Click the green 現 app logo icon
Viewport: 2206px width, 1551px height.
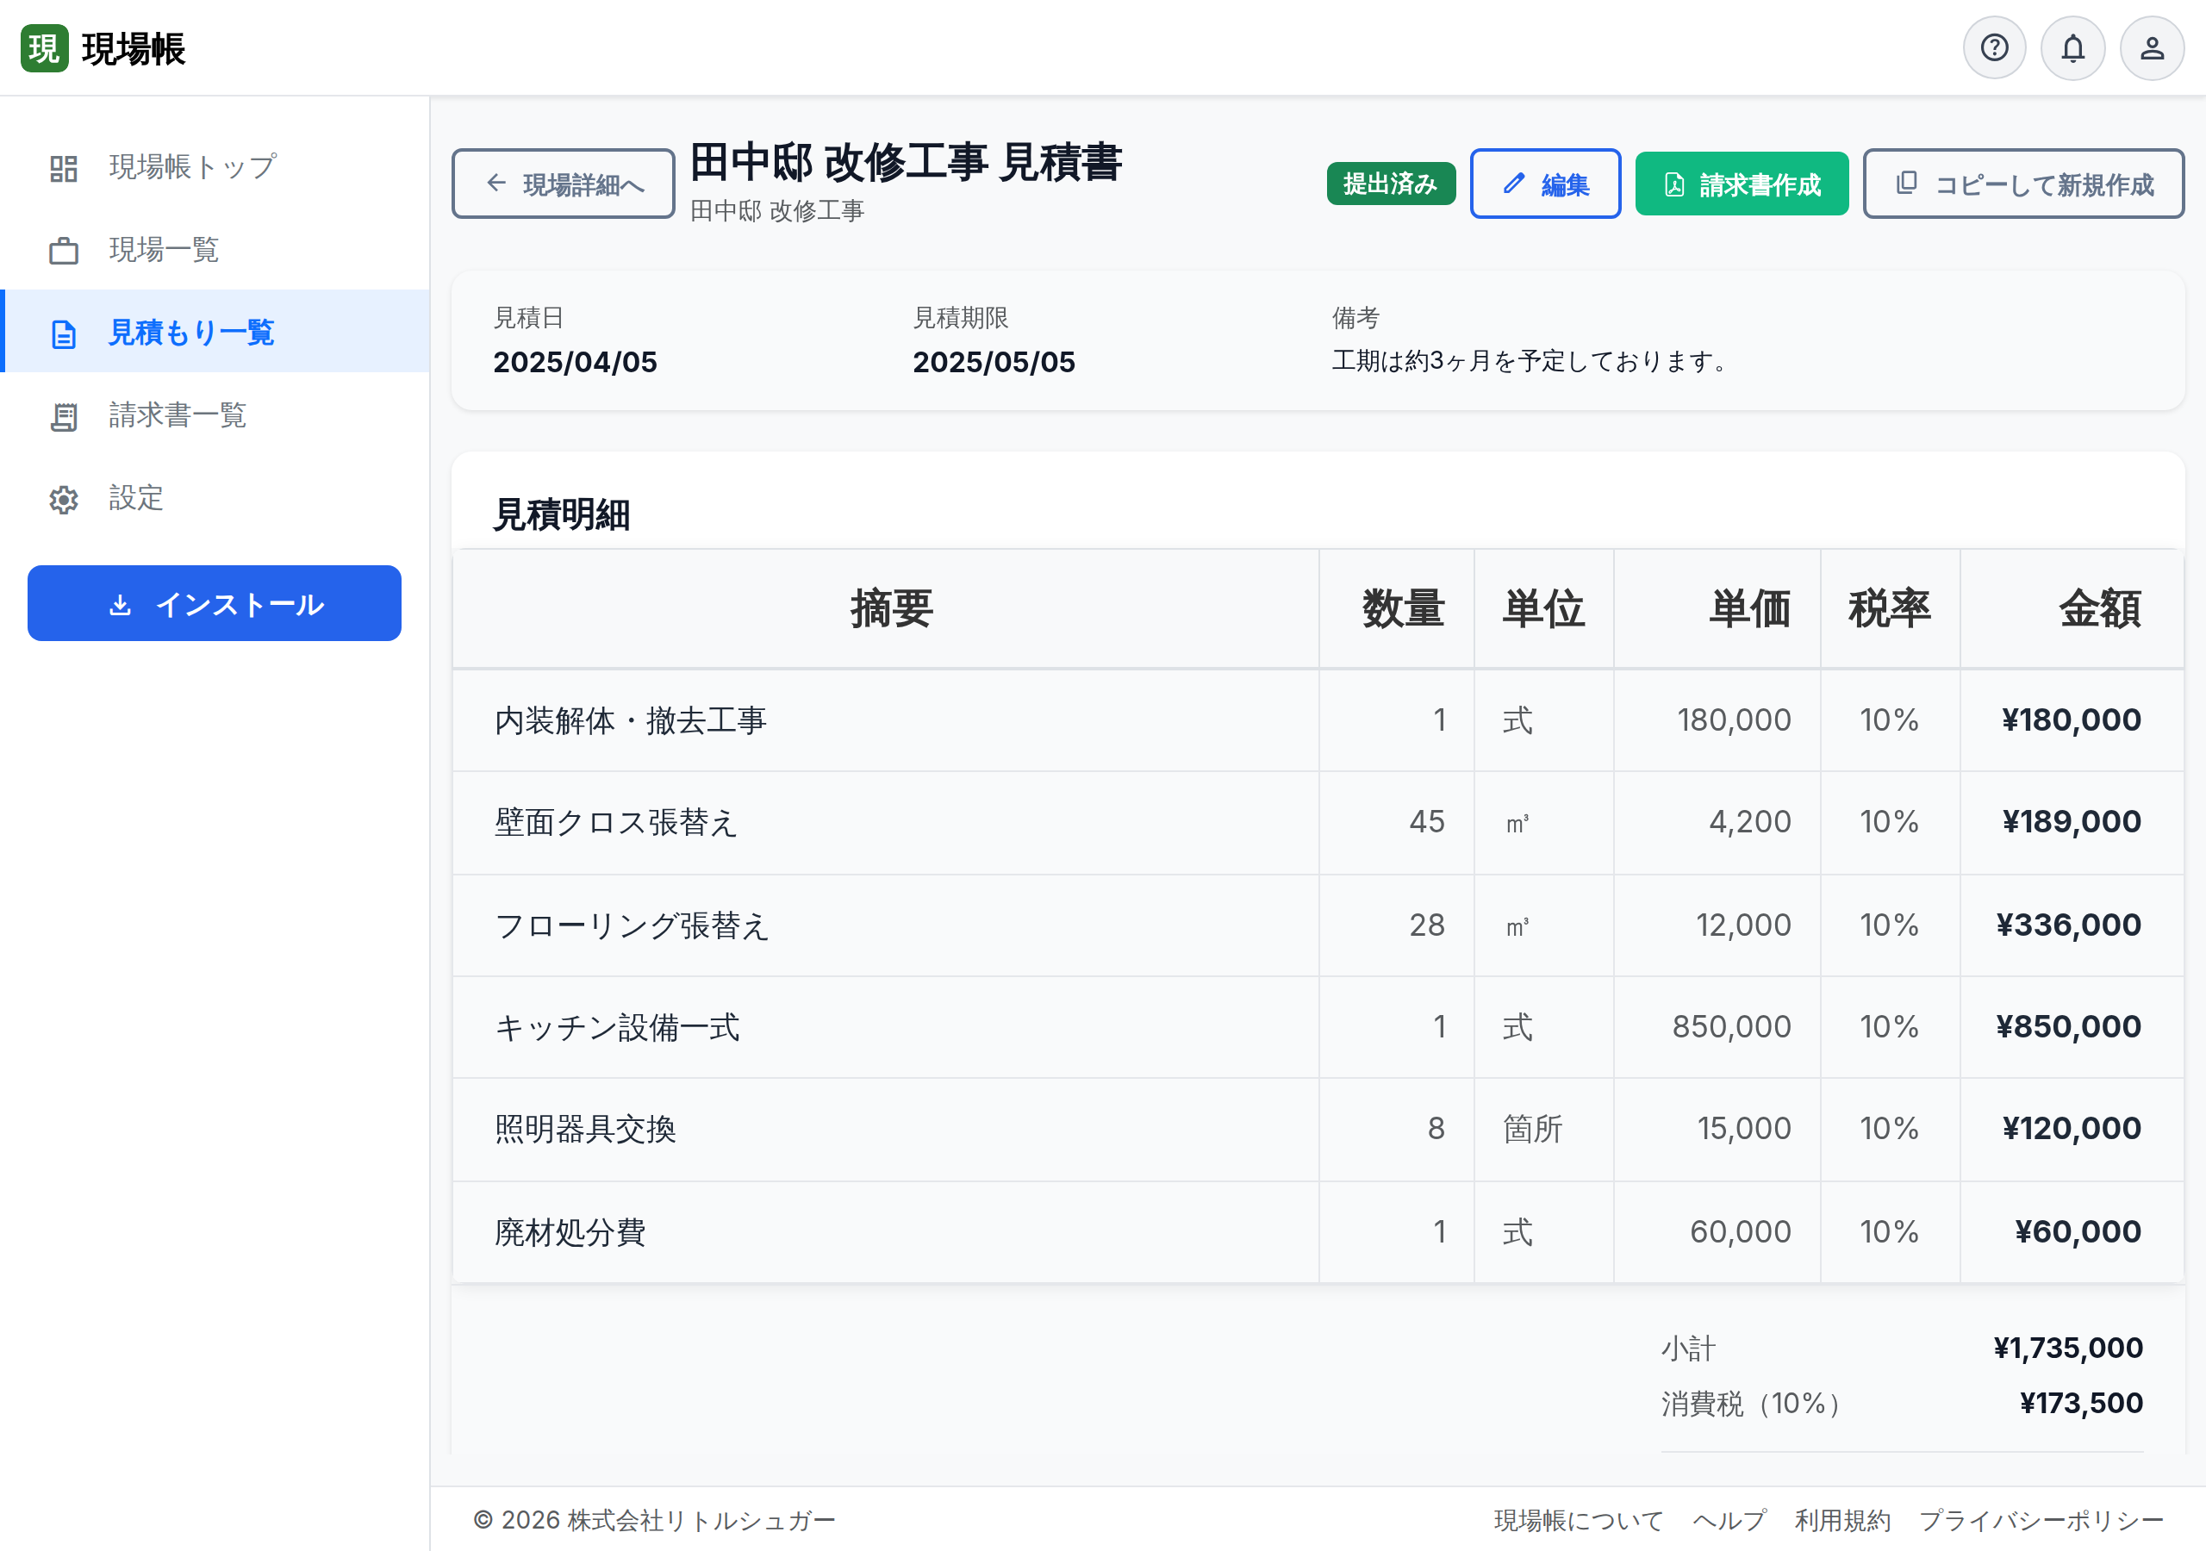point(44,48)
